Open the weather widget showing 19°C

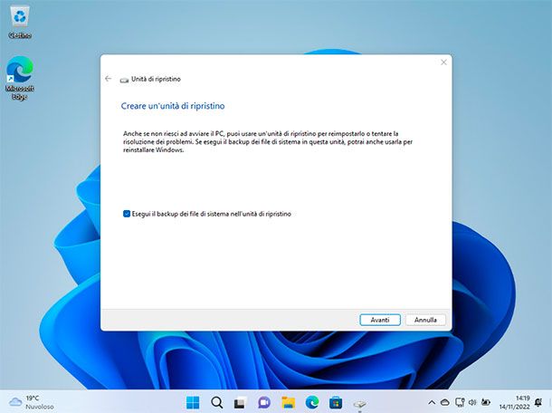click(32, 402)
